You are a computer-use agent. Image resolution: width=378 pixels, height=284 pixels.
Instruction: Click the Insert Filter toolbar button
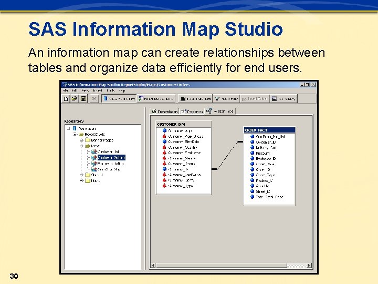click(x=226, y=98)
